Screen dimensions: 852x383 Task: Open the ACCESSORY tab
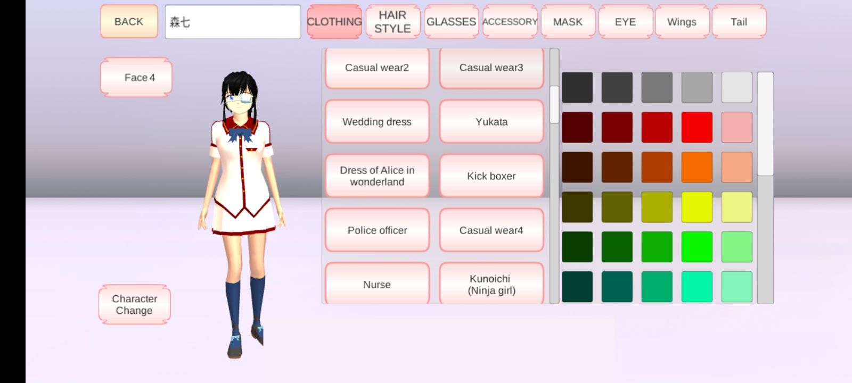(x=510, y=22)
